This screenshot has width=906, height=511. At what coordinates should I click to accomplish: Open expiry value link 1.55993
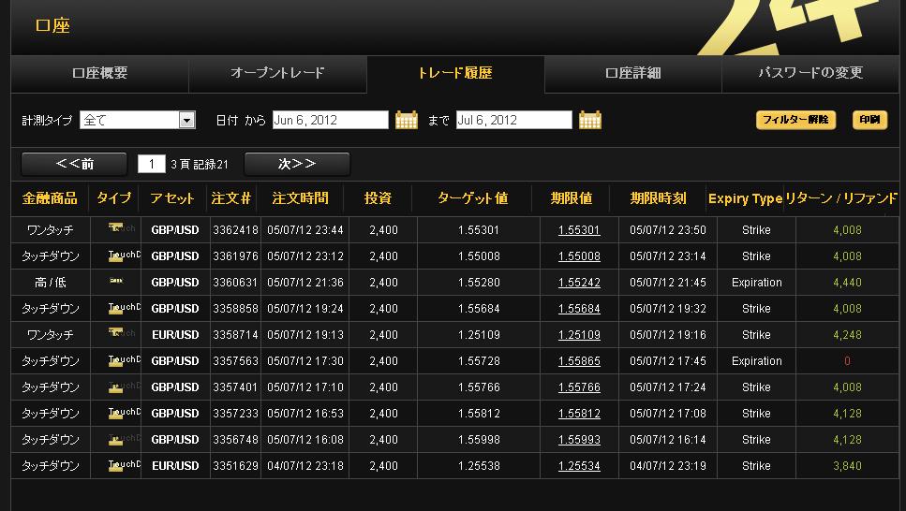point(579,439)
